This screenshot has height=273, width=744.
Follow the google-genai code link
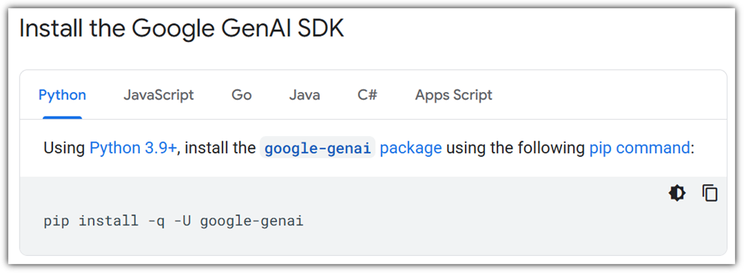[317, 148]
